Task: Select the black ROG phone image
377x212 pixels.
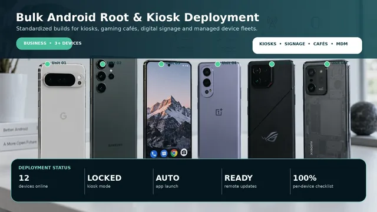Action: pyautogui.click(x=272, y=110)
